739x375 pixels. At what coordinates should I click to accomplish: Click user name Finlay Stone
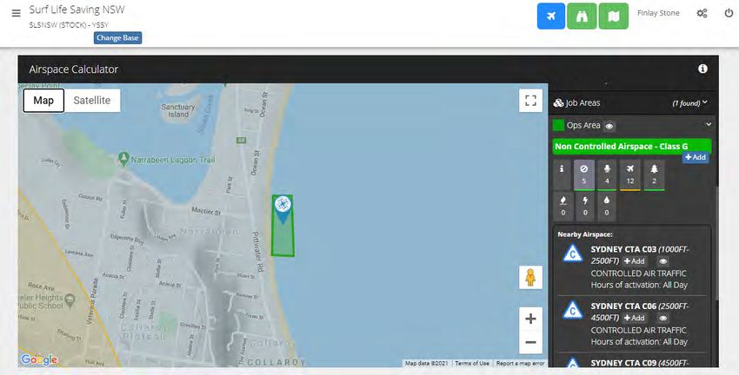pos(658,13)
